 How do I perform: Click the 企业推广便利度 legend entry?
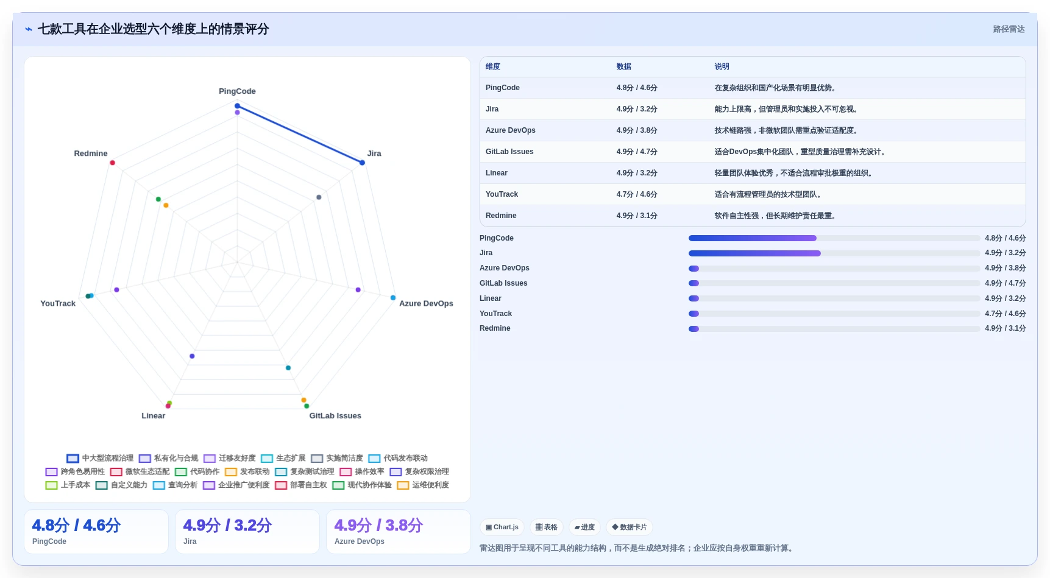[236, 485]
